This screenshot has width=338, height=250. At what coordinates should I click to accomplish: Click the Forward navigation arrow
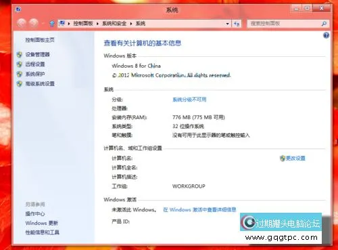tap(34, 23)
